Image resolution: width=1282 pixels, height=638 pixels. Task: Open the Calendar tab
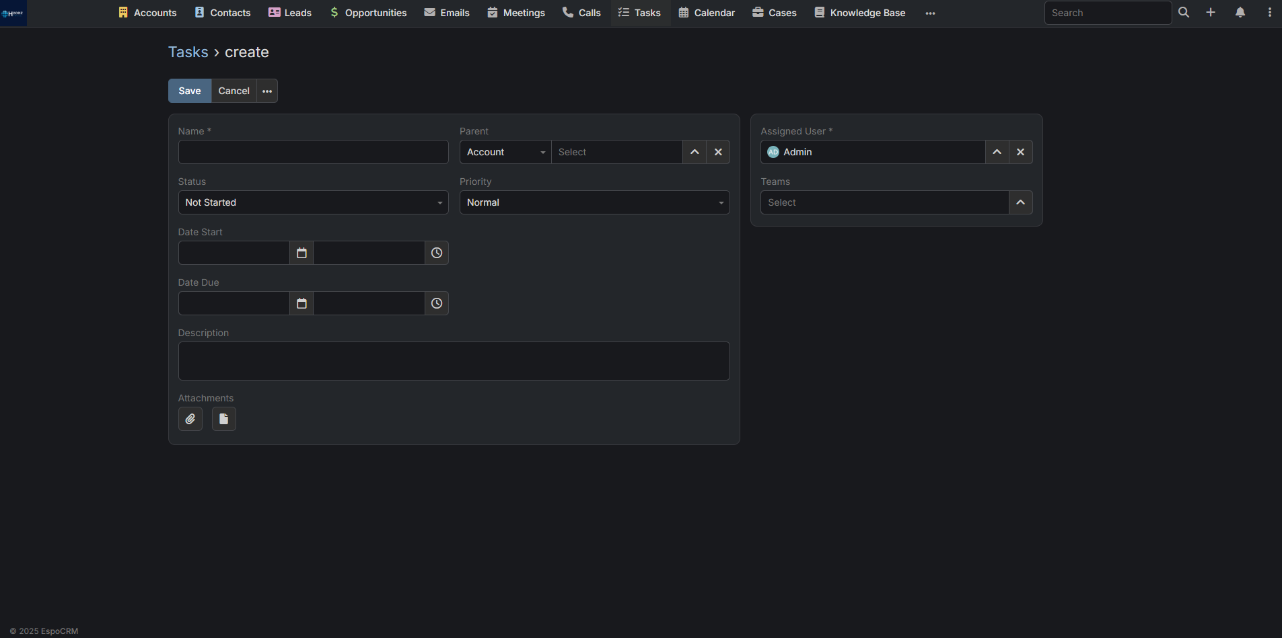[707, 13]
